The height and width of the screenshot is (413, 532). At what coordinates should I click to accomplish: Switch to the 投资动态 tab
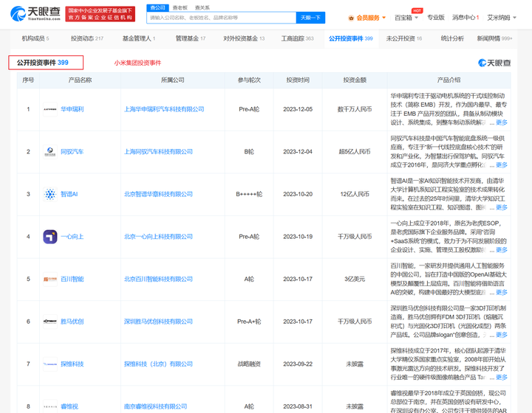[87, 38]
